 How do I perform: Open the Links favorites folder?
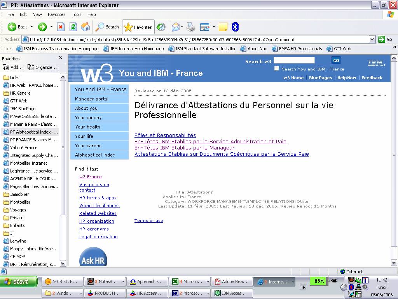[x=11, y=77]
